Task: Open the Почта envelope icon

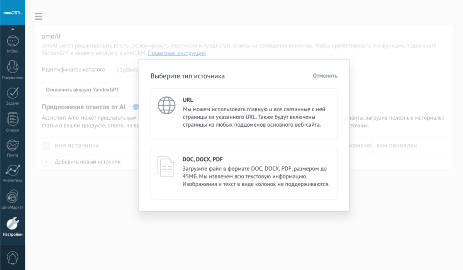Action: coord(13,146)
